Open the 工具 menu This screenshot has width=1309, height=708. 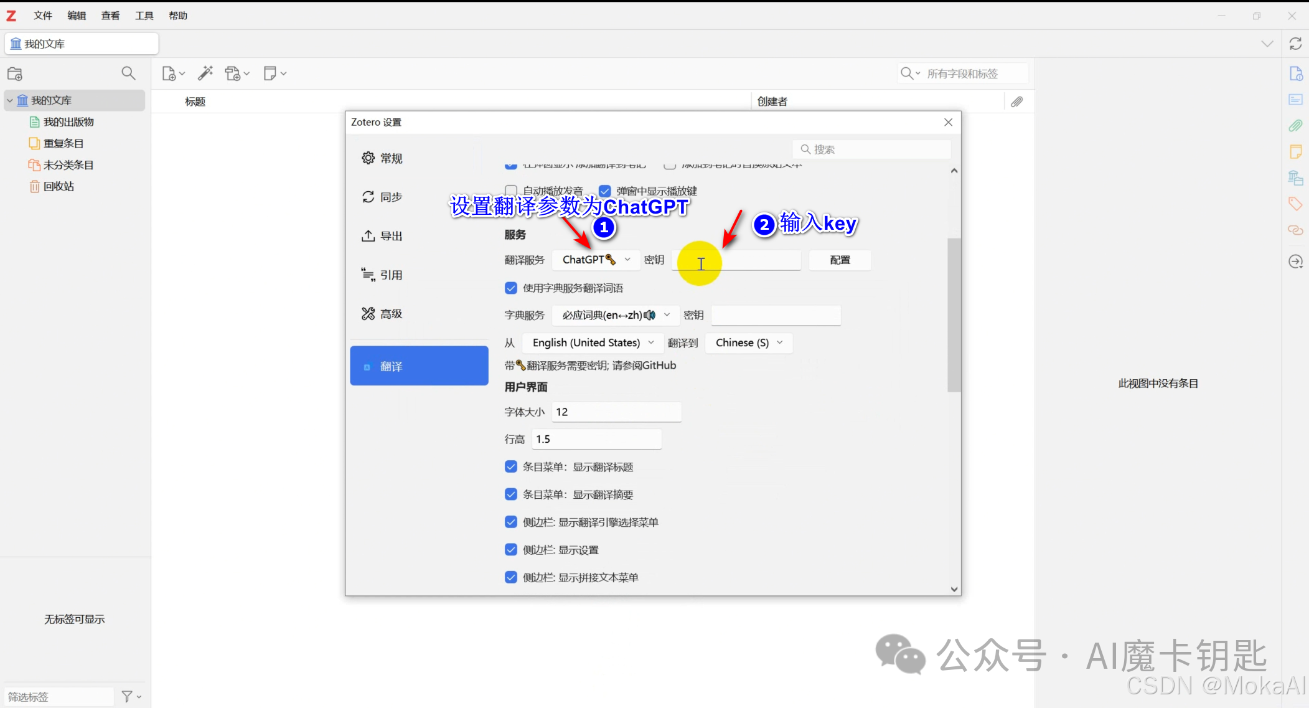click(x=144, y=15)
